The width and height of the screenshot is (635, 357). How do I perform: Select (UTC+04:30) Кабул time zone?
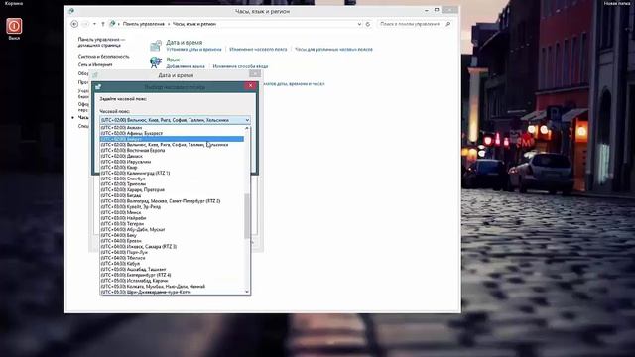click(x=172, y=264)
